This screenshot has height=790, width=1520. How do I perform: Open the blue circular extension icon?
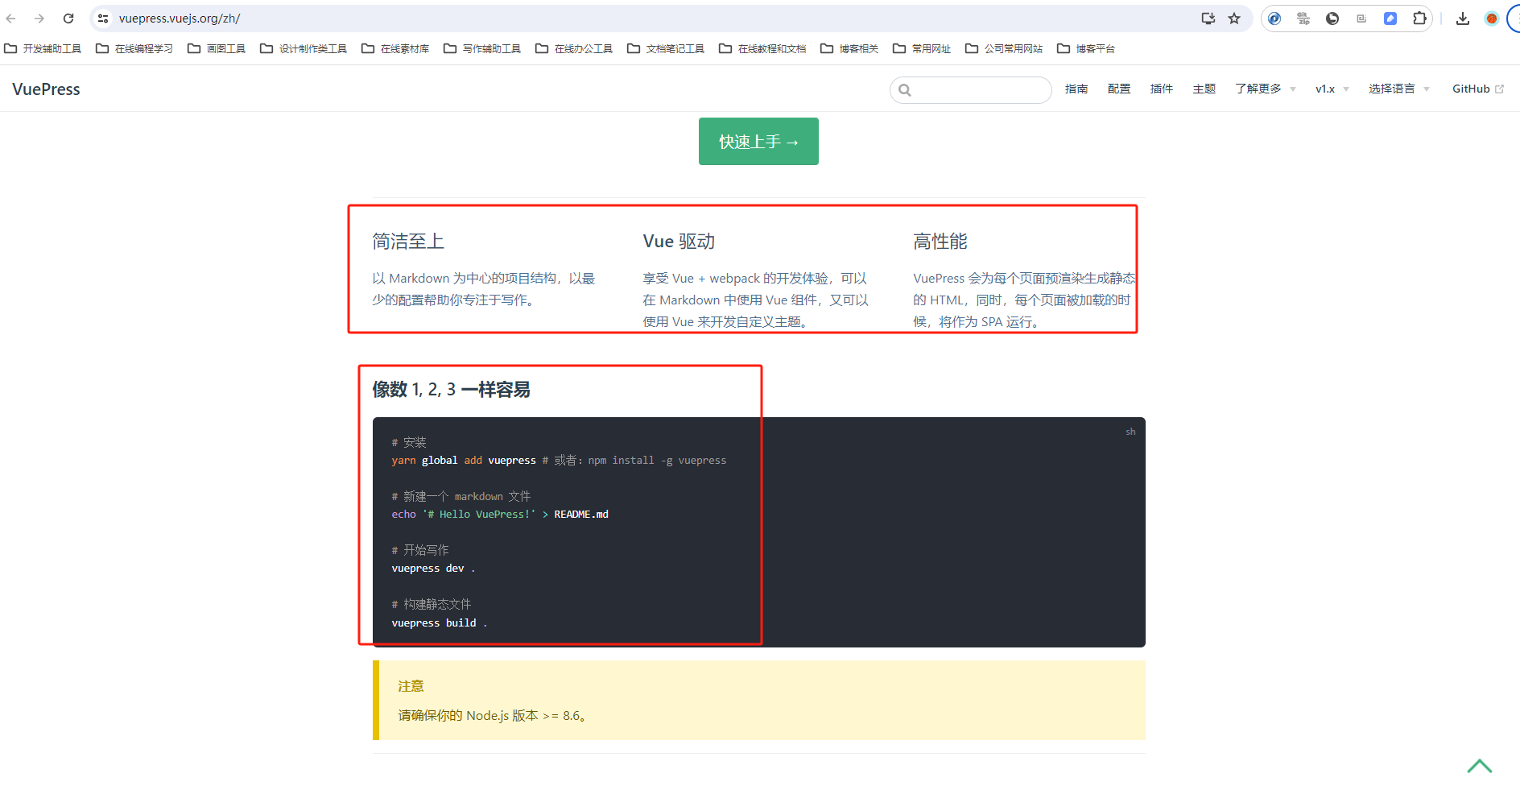[x=1274, y=19]
